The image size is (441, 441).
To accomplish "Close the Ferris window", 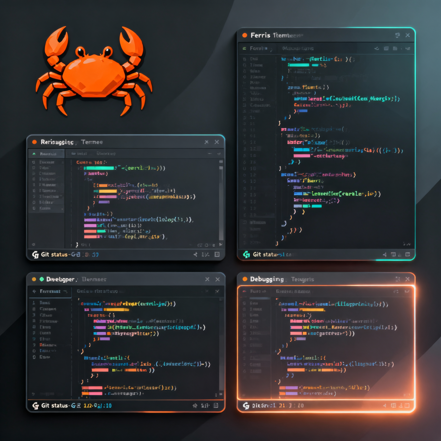I will [x=408, y=35].
